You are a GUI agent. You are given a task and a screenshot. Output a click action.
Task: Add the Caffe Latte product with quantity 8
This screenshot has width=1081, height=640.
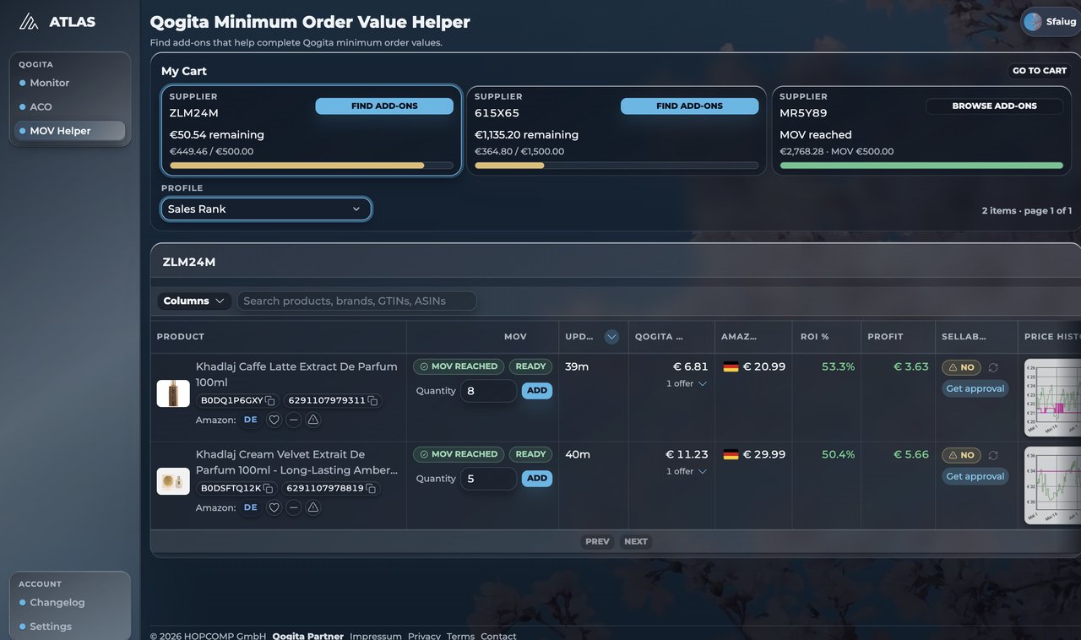click(537, 390)
